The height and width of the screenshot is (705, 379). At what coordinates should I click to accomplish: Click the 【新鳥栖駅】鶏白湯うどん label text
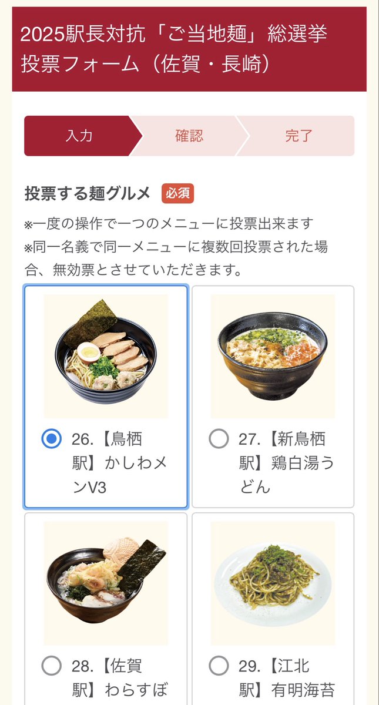pyautogui.click(x=286, y=463)
